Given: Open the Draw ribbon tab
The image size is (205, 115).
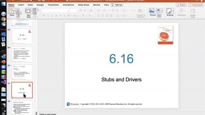Looking at the screenshot, I should click(x=30, y=5).
